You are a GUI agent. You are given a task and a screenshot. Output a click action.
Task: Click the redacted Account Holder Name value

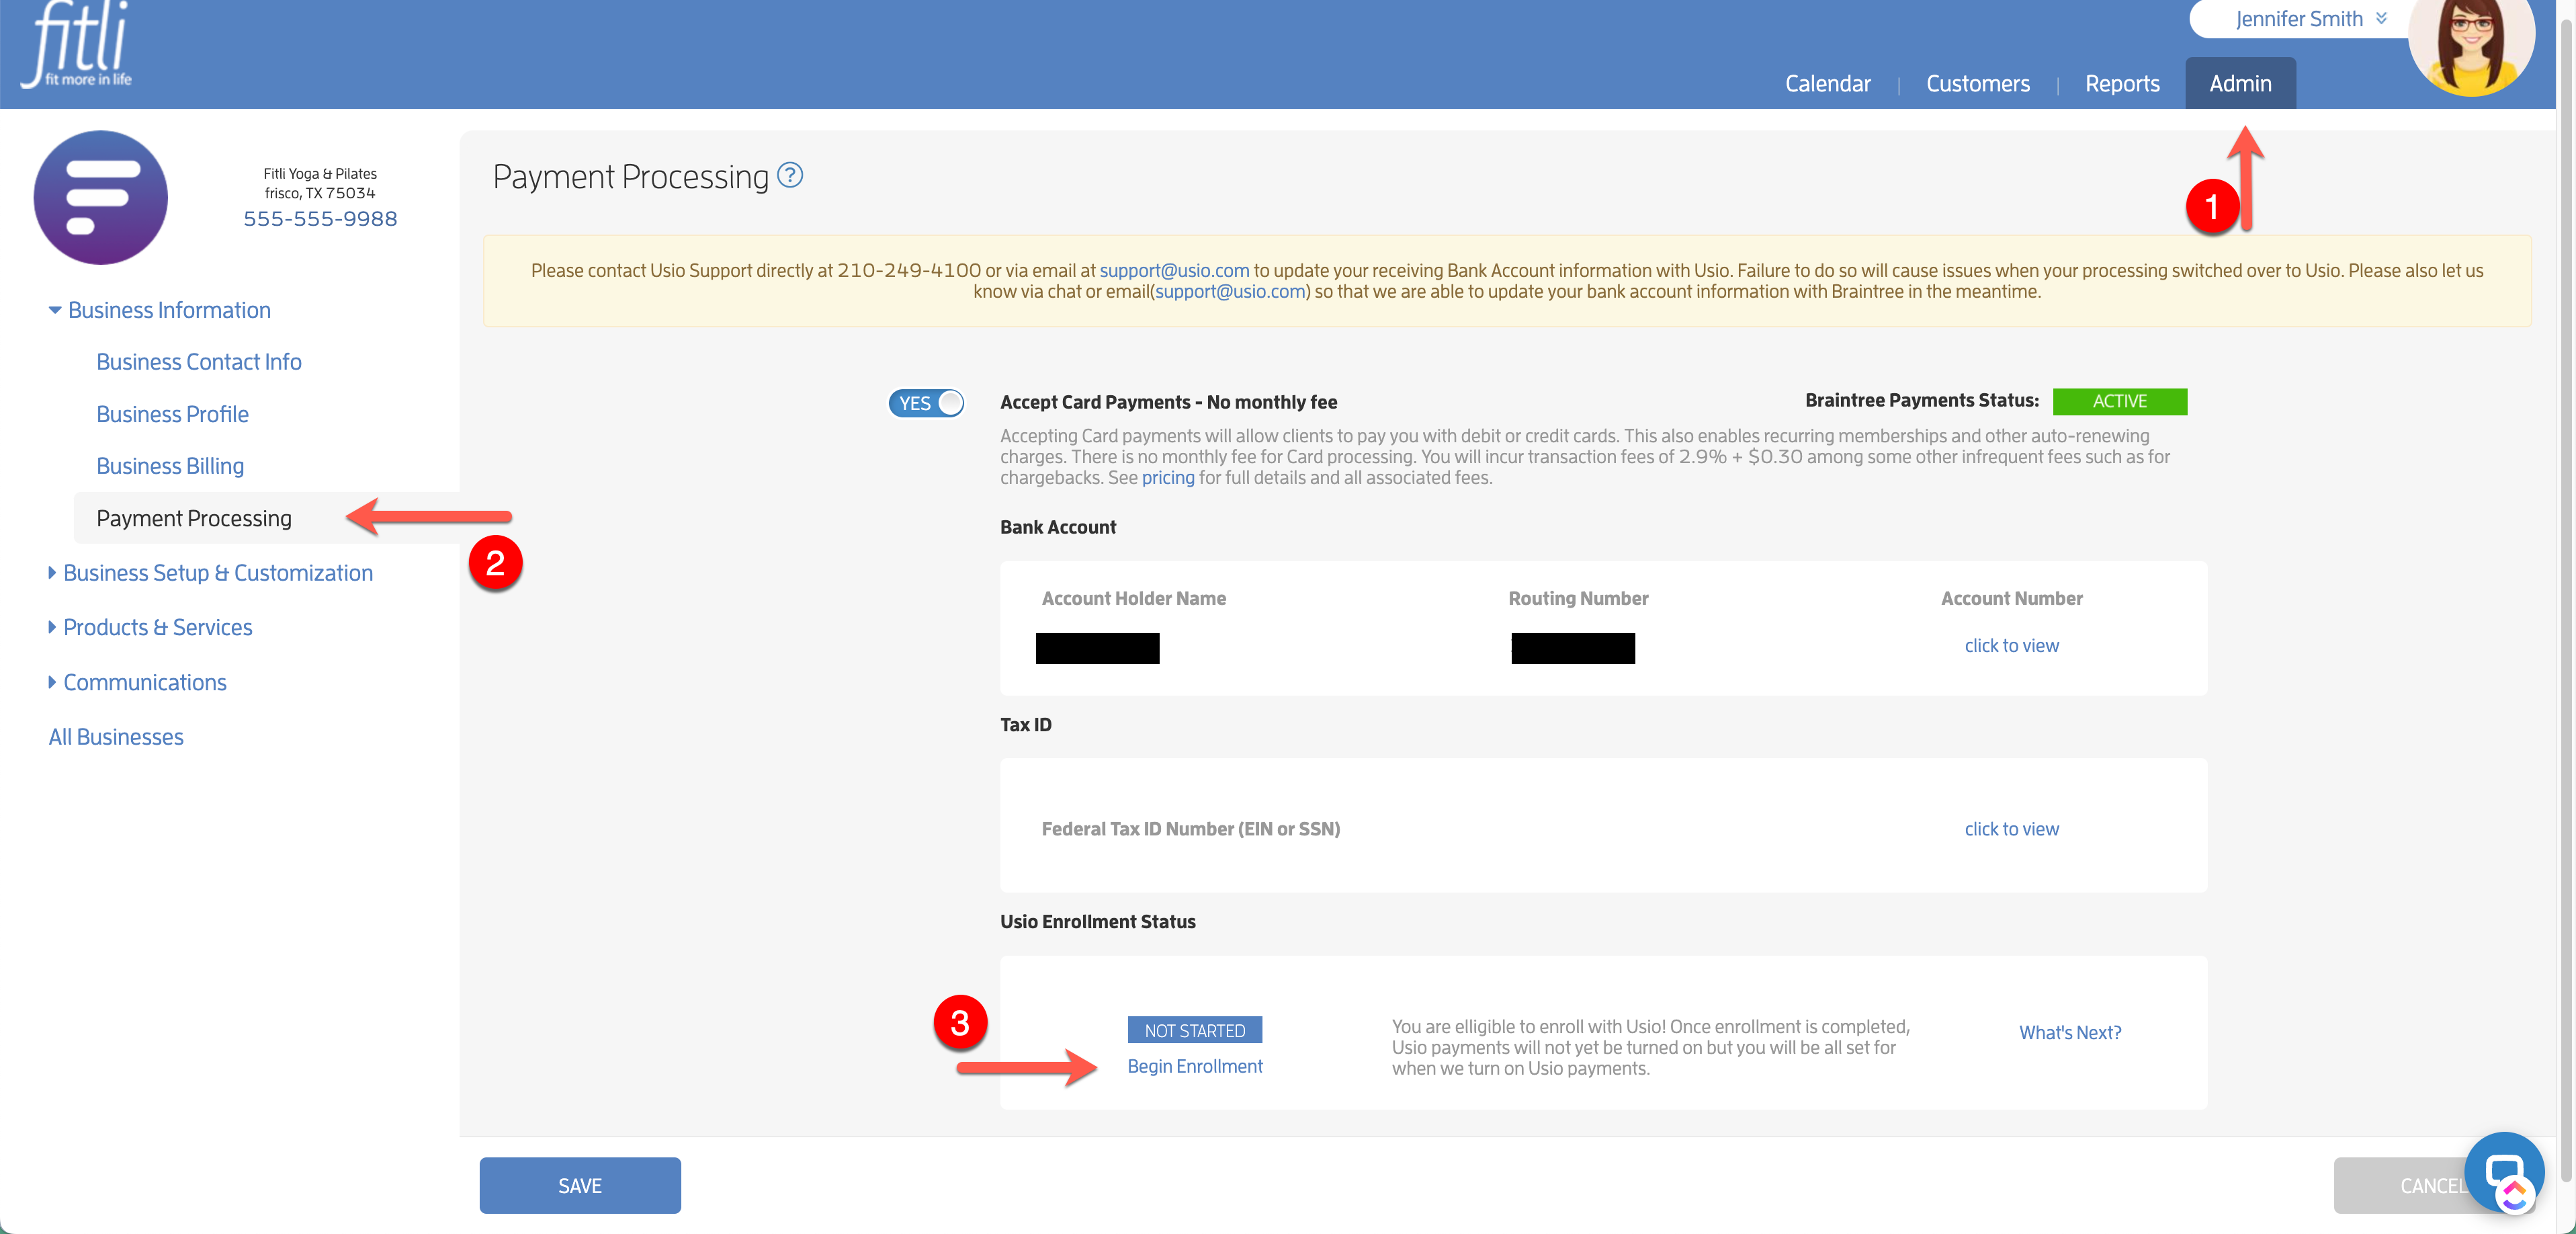1098,648
